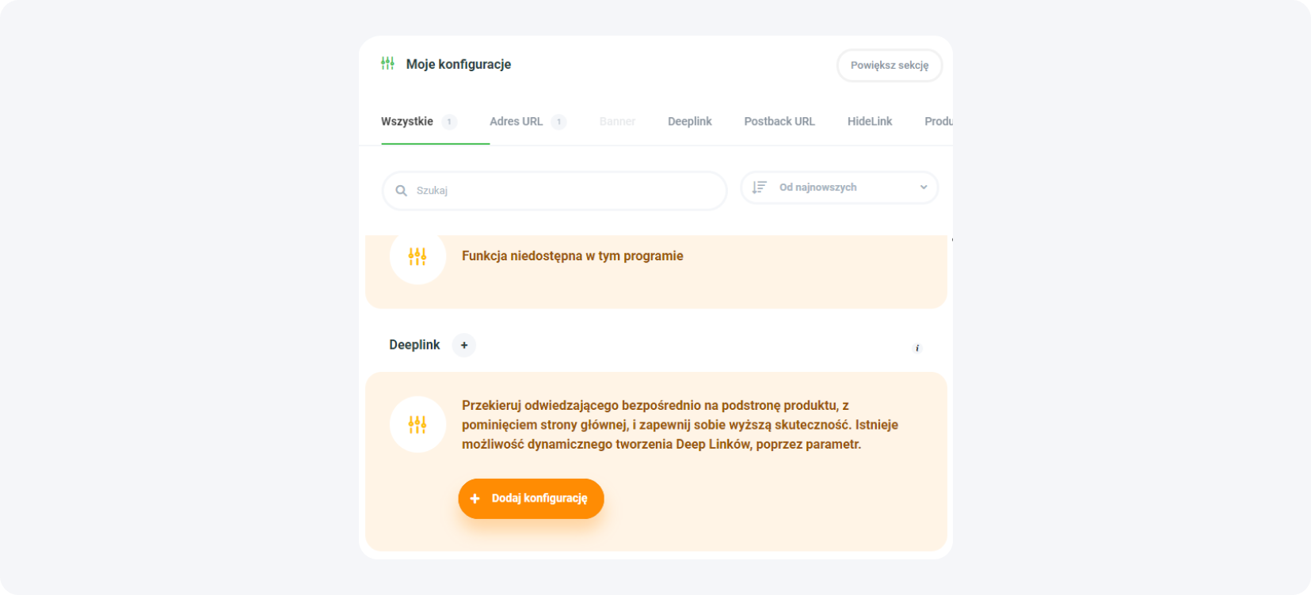Go to the Postback URL tab
The height and width of the screenshot is (595, 1311).
point(779,122)
